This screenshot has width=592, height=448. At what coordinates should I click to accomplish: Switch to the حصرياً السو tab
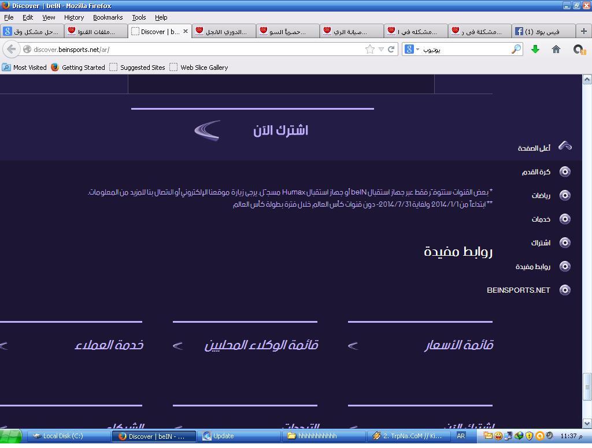(288, 31)
